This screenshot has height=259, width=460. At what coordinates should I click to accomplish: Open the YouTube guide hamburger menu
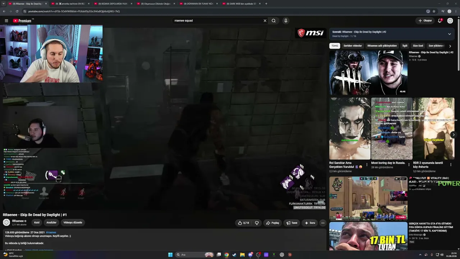pyautogui.click(x=6, y=21)
